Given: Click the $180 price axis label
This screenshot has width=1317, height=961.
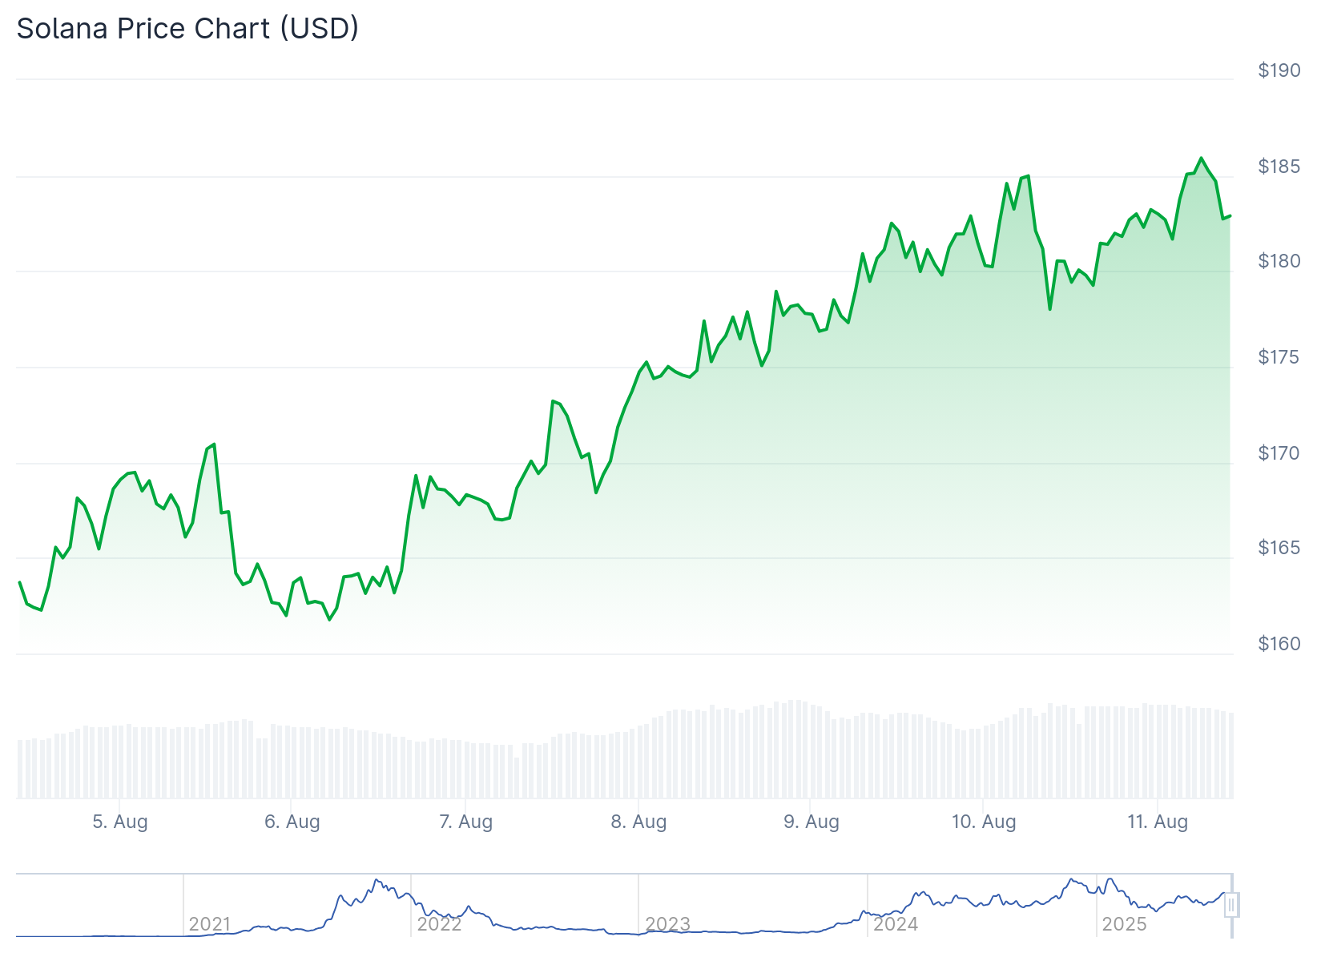Looking at the screenshot, I should point(1279,261).
